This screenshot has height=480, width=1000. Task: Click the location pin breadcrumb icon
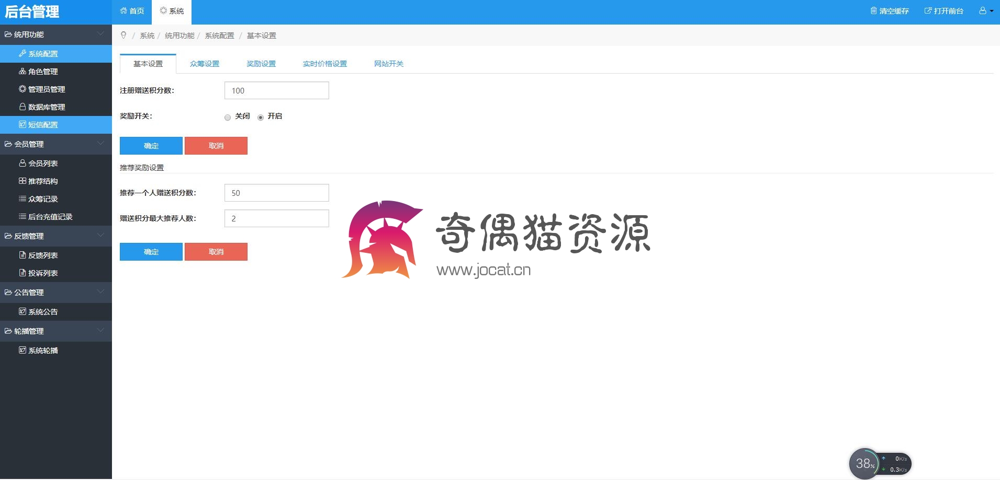coord(123,35)
